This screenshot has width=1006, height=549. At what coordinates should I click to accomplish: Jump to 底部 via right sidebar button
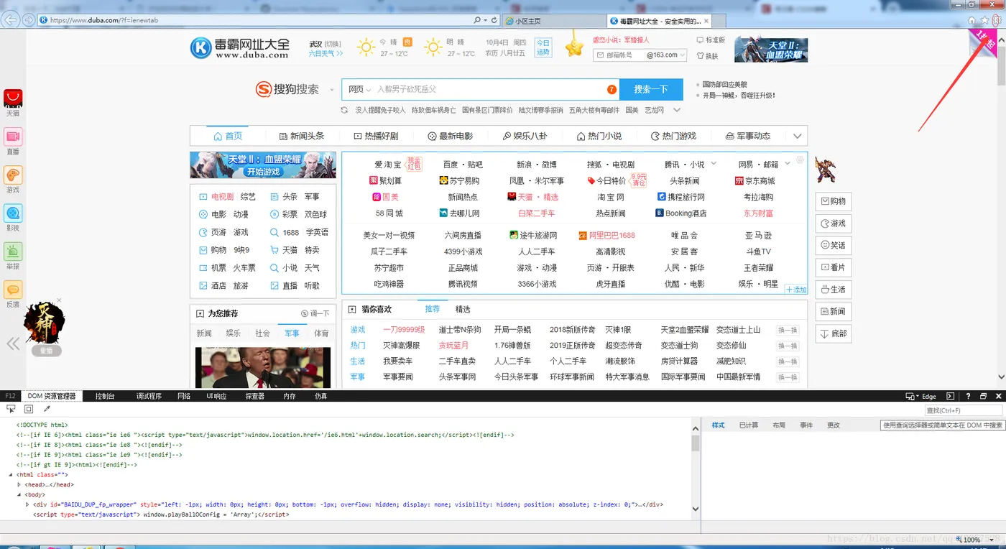(x=833, y=333)
